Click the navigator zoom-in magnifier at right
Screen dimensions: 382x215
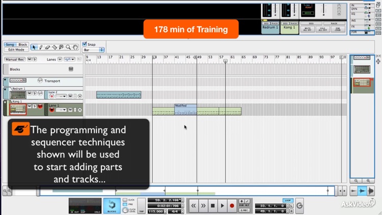368,181
